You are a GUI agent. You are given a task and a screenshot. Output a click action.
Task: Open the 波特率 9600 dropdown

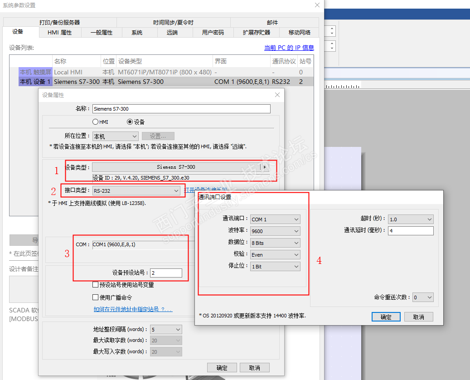[x=275, y=231]
